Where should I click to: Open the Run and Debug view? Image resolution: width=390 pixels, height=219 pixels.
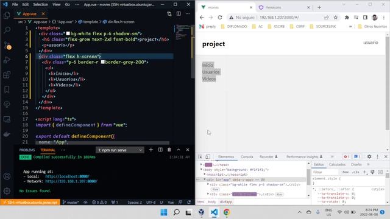pos(7,60)
